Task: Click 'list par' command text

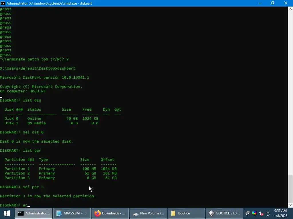Action: [x=32, y=151]
